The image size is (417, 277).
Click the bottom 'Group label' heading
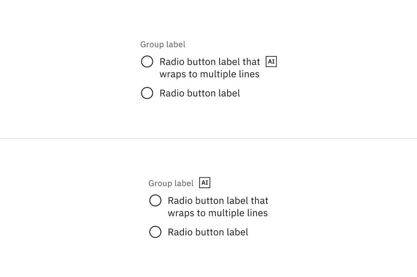point(171,183)
